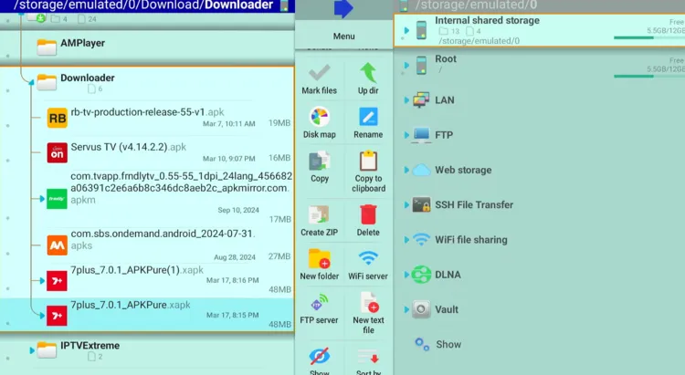
Task: Mark the Downloader folder row dot
Action: pos(8,91)
